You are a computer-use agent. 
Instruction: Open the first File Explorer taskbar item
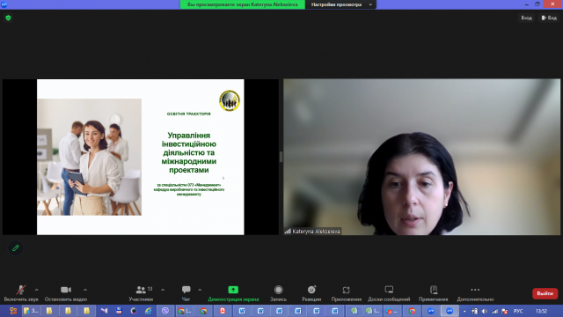click(x=31, y=311)
